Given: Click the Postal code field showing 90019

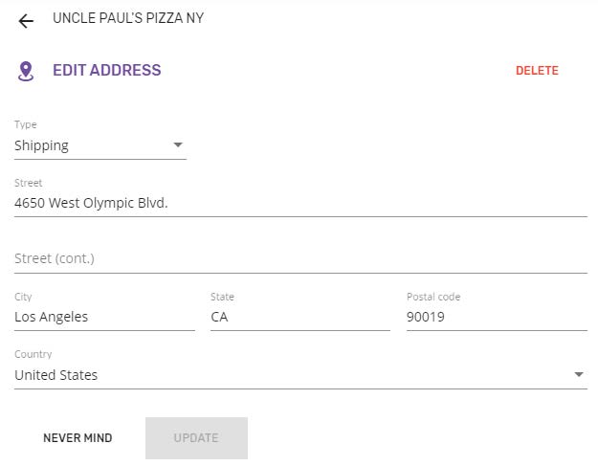Looking at the screenshot, I should (x=497, y=318).
